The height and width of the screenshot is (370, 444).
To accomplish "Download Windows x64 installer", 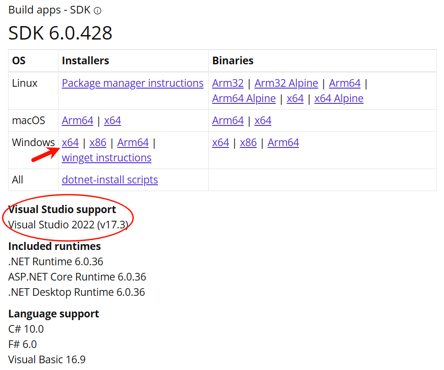I will (x=70, y=143).
